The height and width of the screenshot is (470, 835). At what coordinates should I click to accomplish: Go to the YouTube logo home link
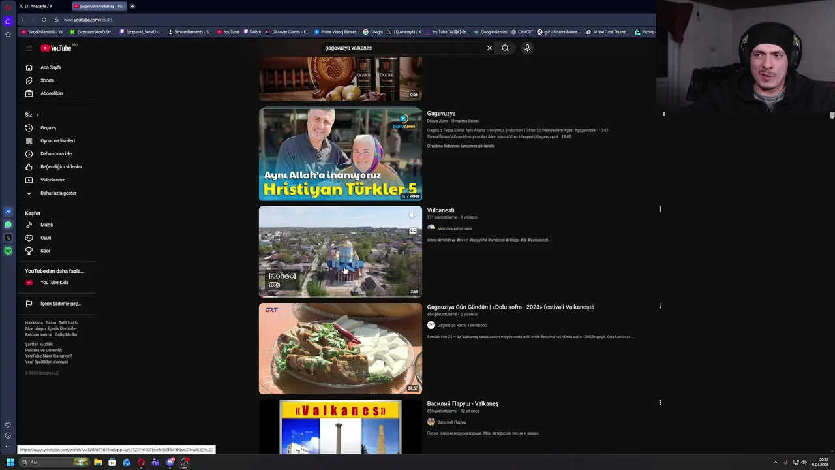coord(57,48)
